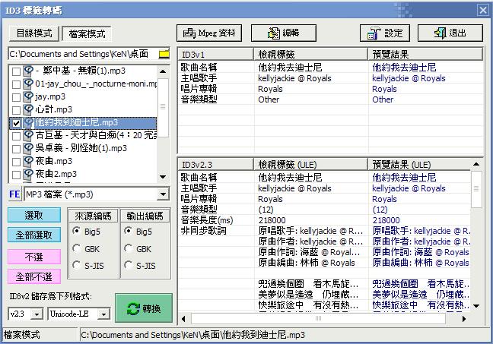Click the Mpeg 資料 button
Screen dimensions: 493x344
tap(208, 33)
